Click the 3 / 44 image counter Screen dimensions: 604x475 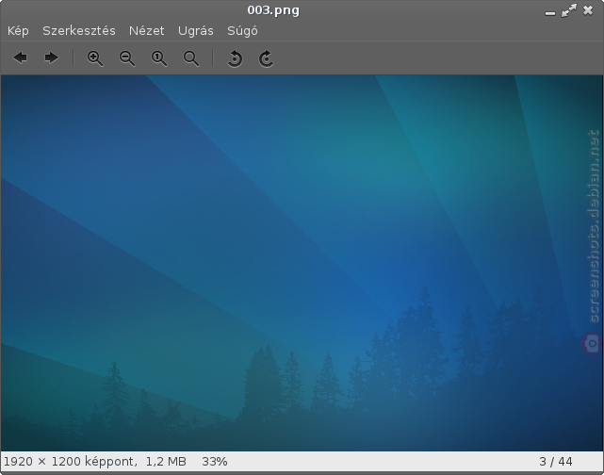coord(556,462)
